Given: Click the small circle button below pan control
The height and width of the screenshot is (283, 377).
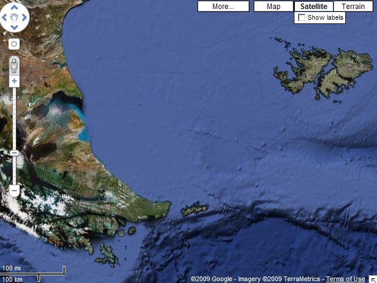Looking at the screenshot, I should tap(14, 44).
